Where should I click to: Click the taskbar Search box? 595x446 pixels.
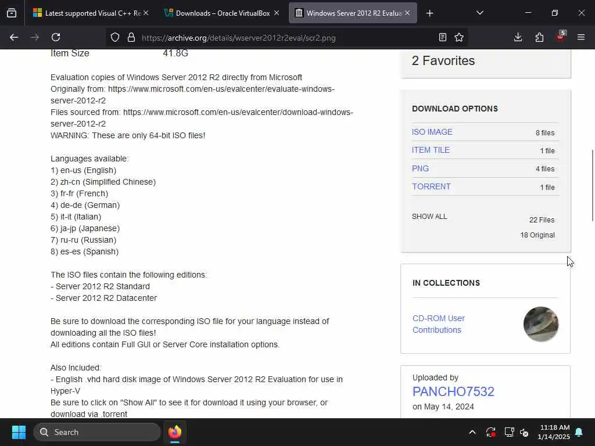[x=97, y=432]
